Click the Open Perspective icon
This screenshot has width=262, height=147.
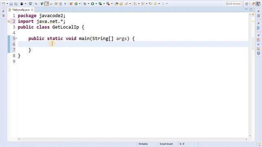[x=247, y=4]
